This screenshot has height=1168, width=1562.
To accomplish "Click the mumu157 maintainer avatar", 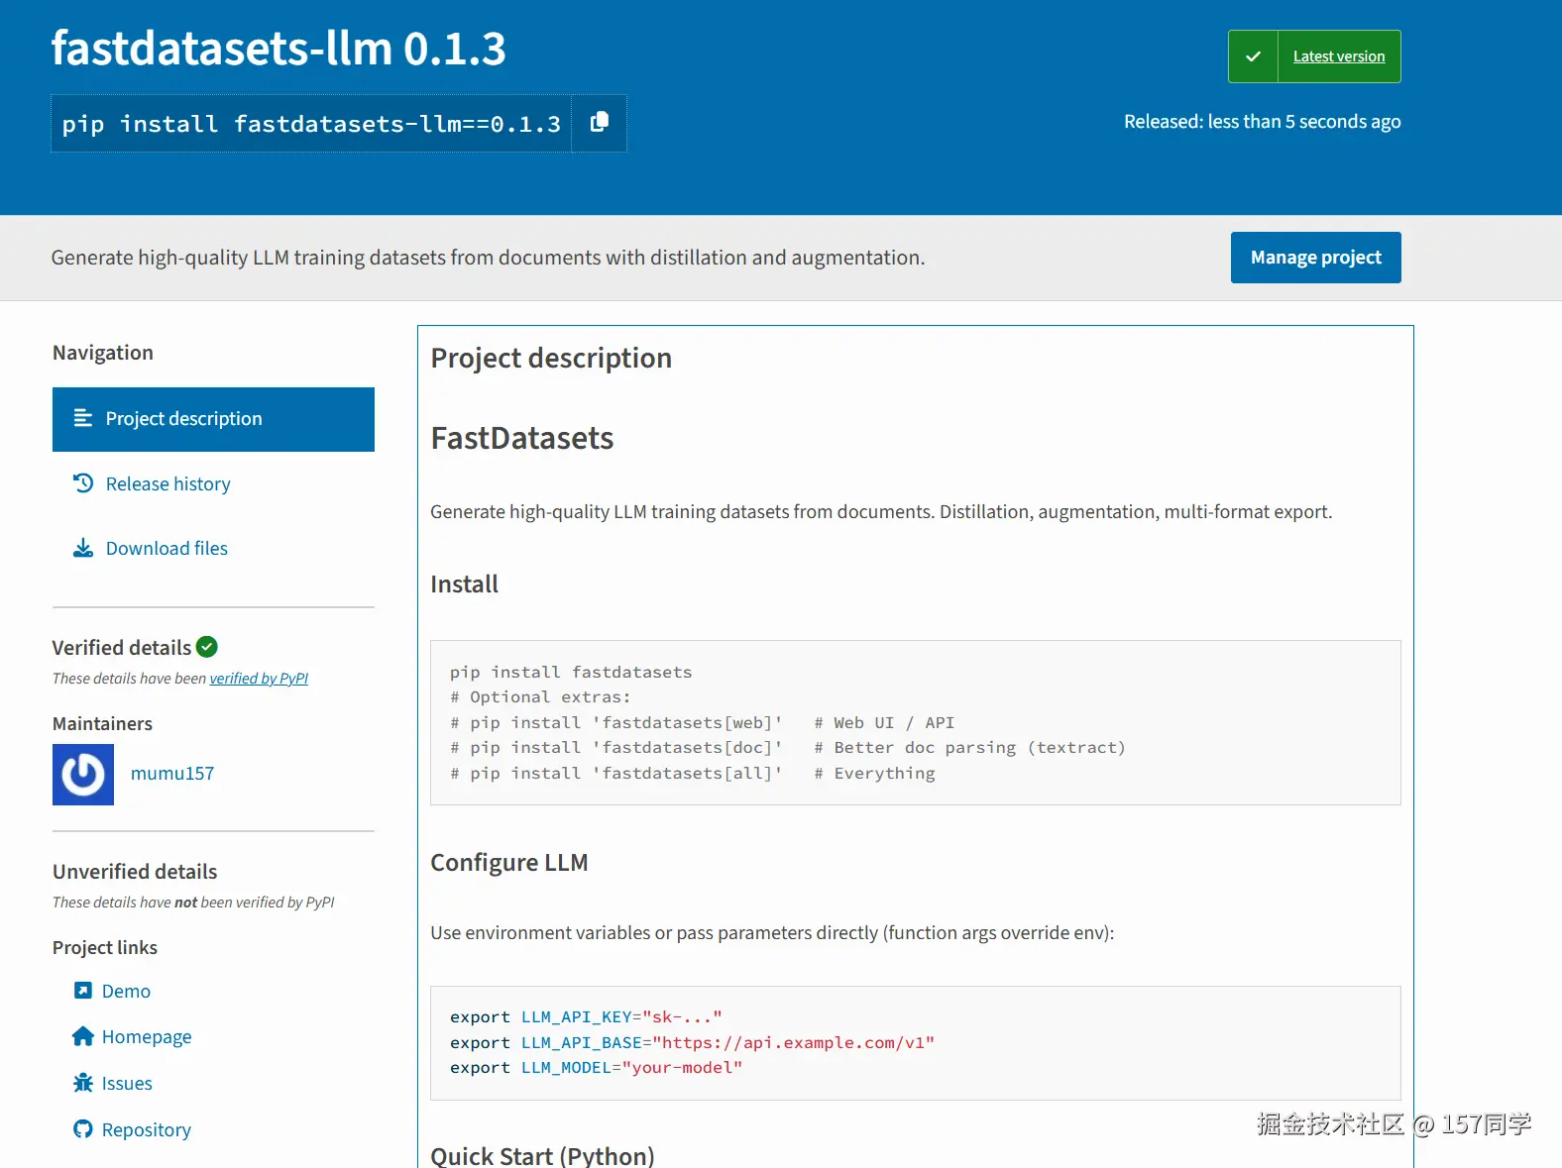I will tap(83, 775).
